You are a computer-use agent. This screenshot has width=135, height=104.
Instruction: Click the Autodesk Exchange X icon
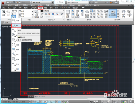click(x=108, y=2)
